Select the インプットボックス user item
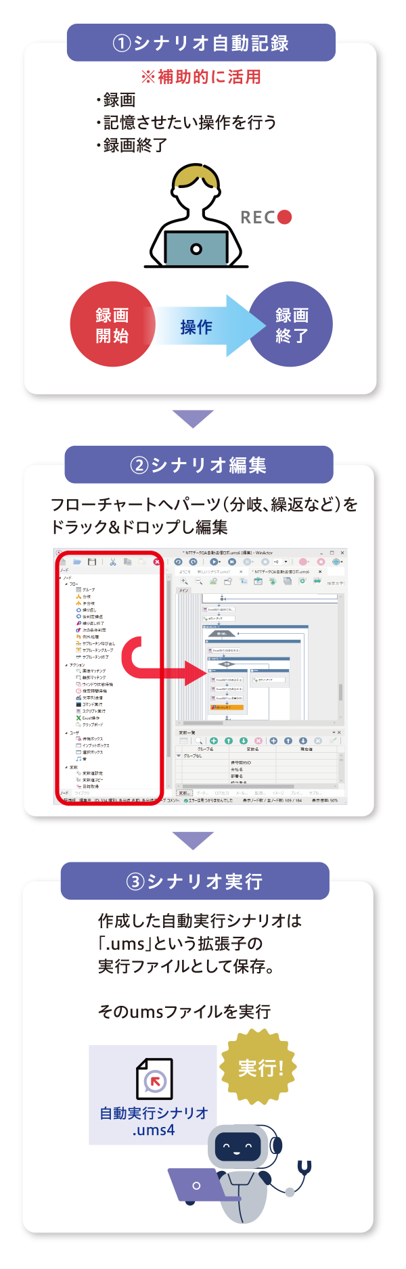Image resolution: width=406 pixels, height=1269 pixels. (x=93, y=745)
